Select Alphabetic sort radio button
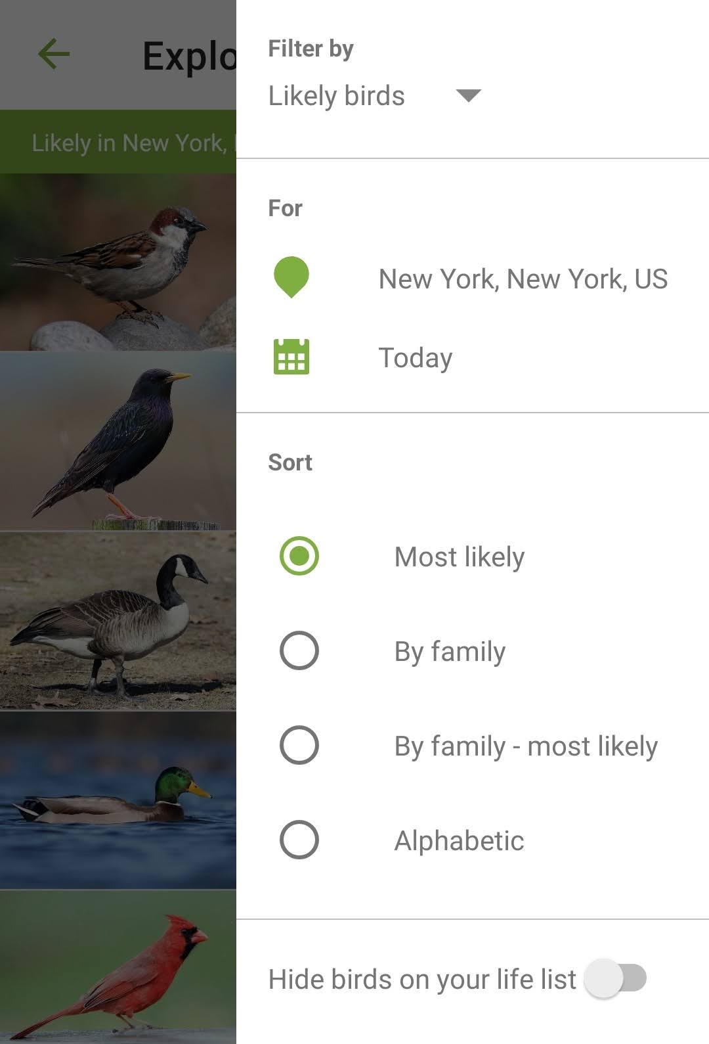The width and height of the screenshot is (709, 1044). [299, 840]
